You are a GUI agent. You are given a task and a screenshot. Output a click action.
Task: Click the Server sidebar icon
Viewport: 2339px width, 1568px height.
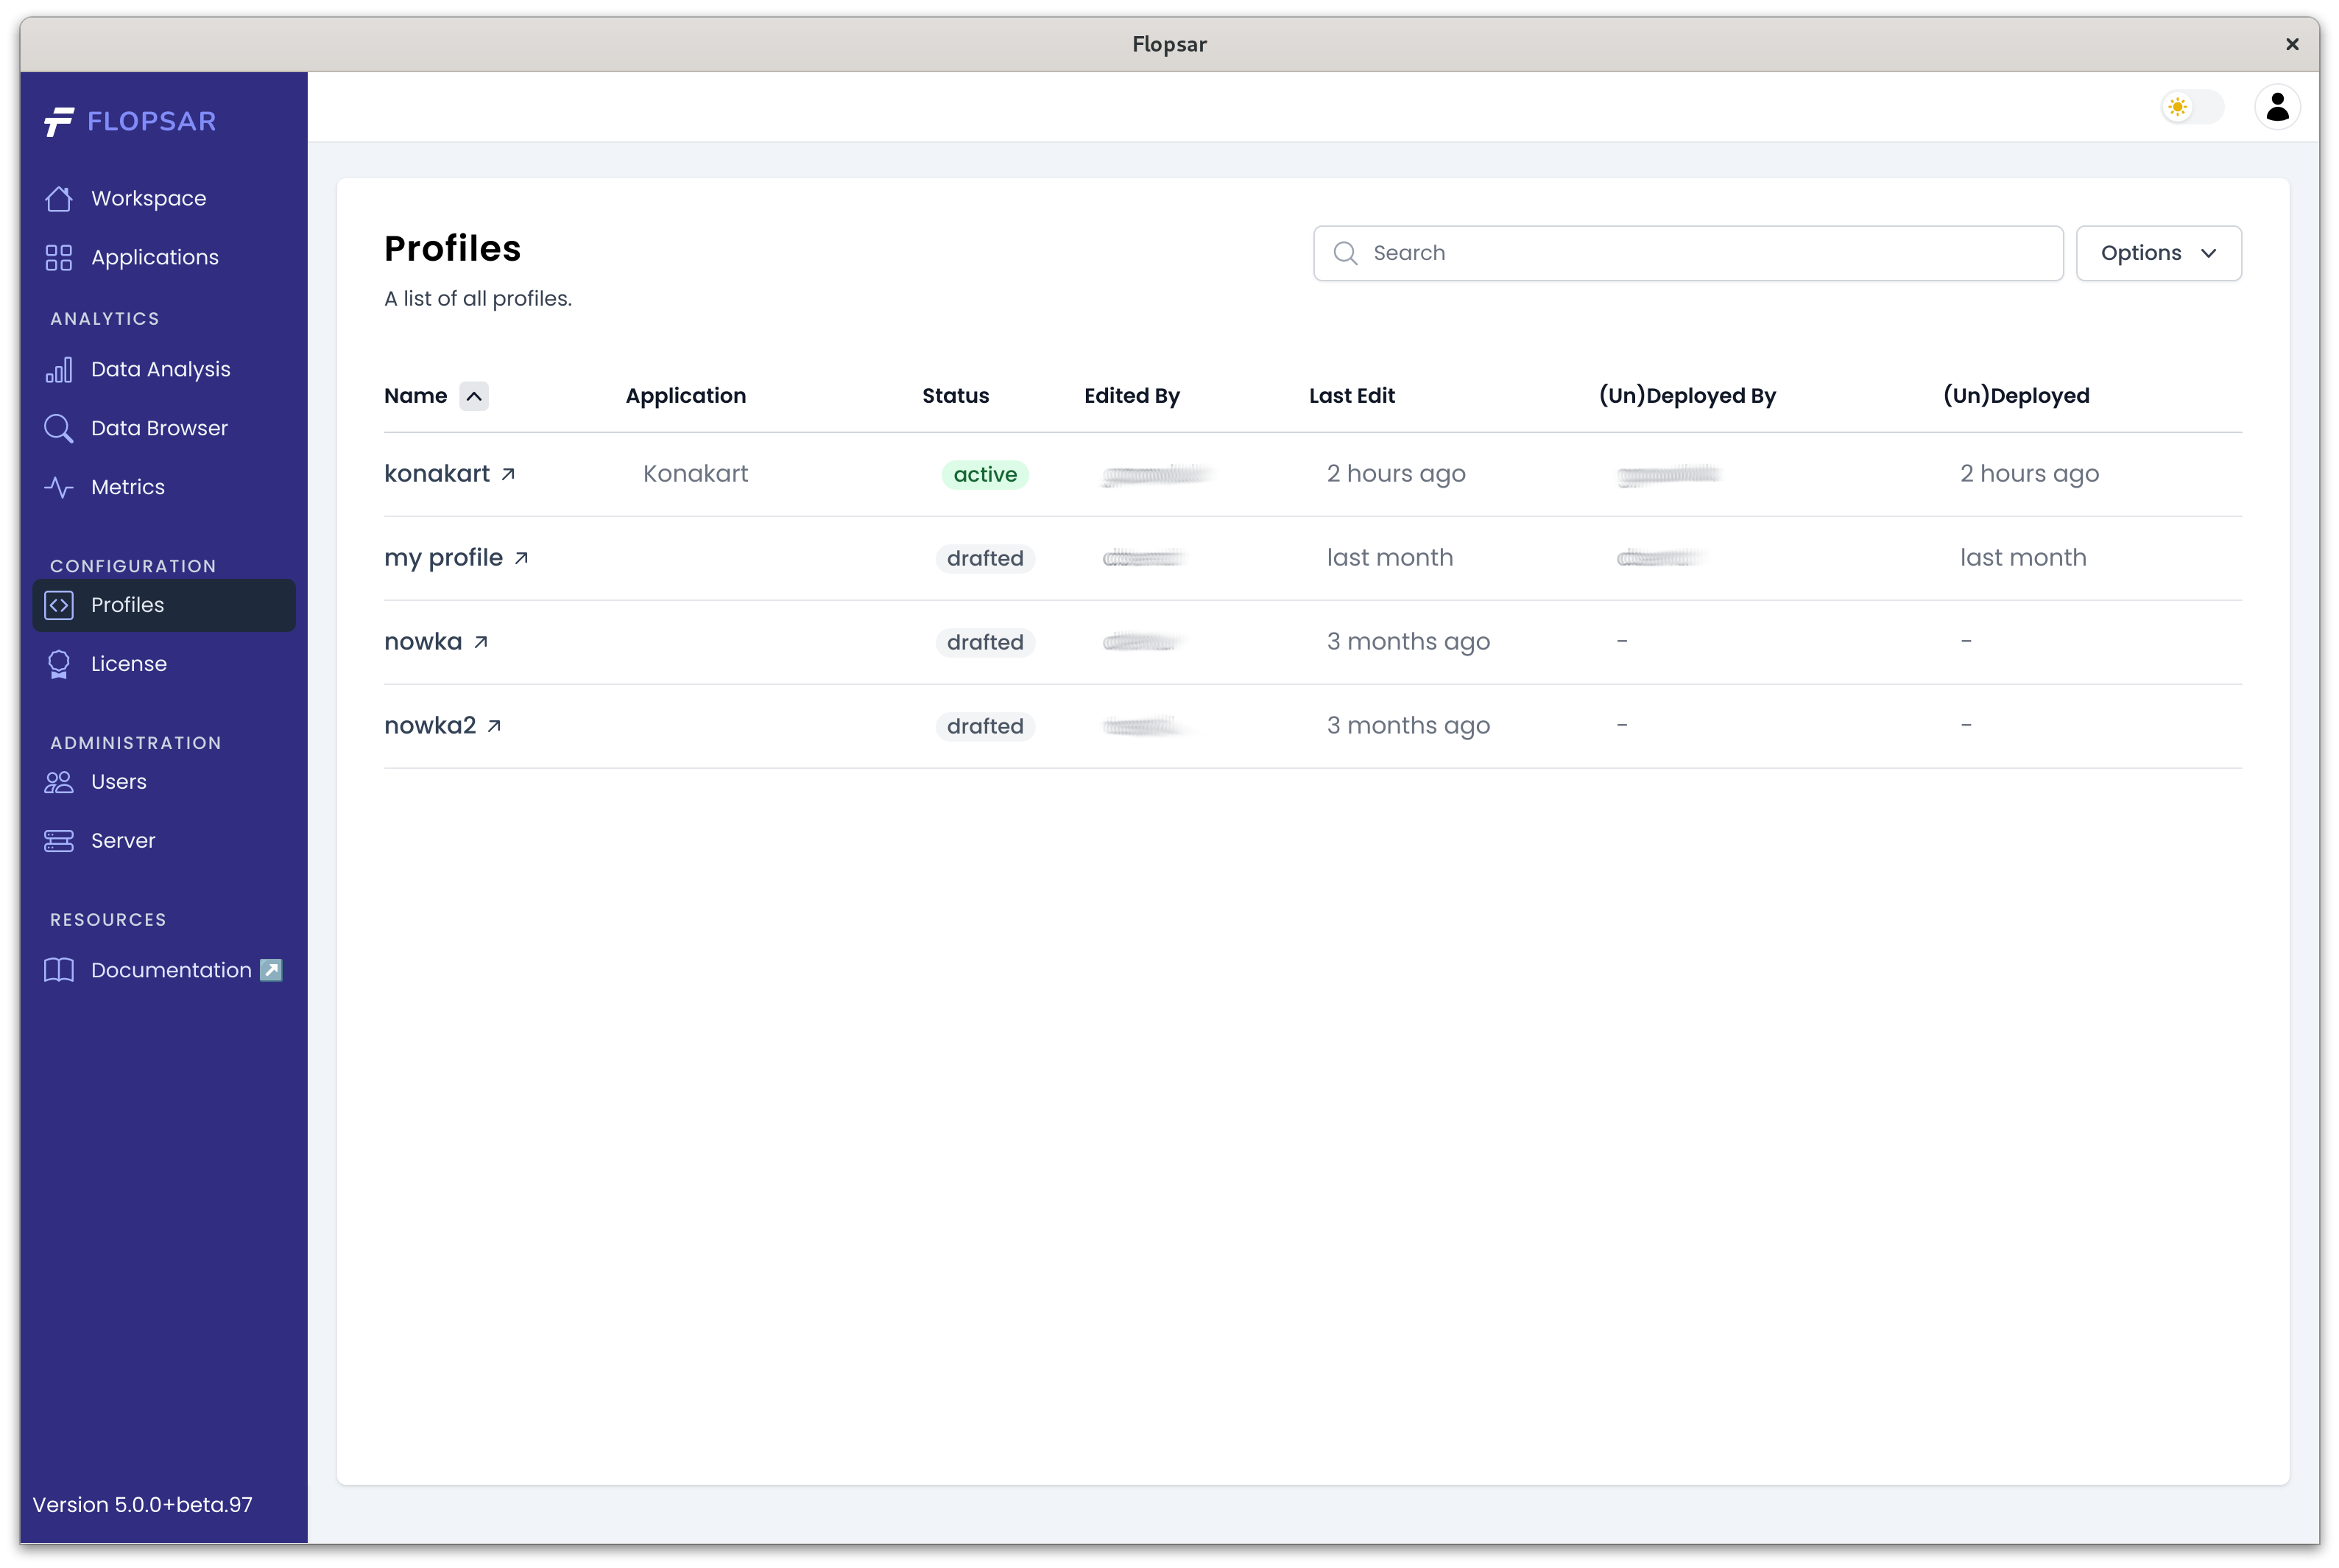58,840
